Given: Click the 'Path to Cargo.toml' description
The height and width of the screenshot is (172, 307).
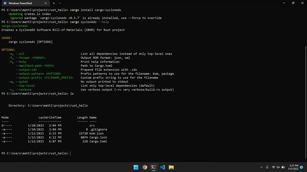Looking at the screenshot, I should [96, 66].
